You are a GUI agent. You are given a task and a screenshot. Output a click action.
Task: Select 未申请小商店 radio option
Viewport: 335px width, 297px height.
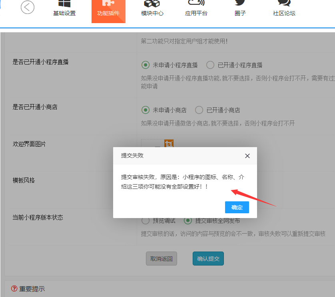pyautogui.click(x=146, y=110)
